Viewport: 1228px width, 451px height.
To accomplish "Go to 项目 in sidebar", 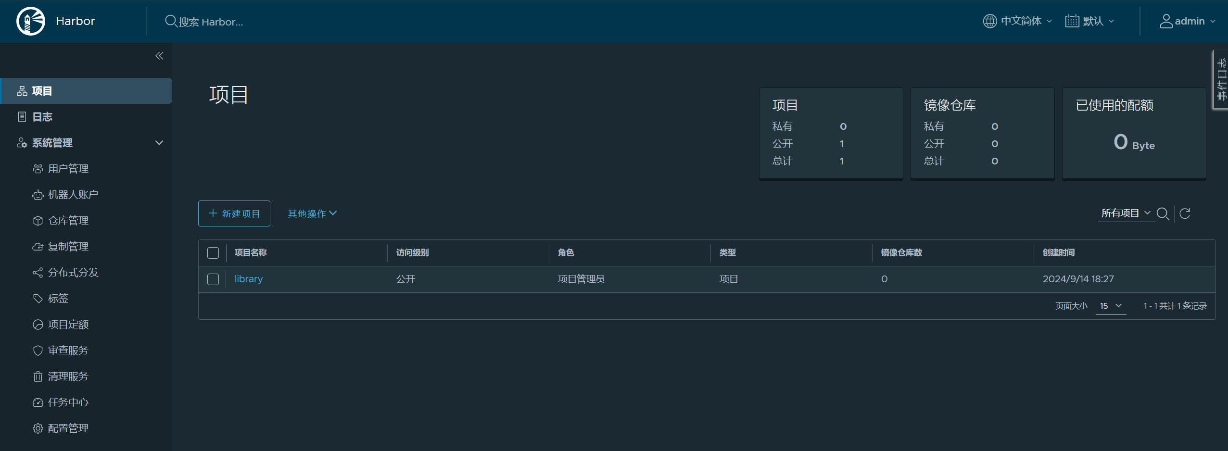I will 87,91.
